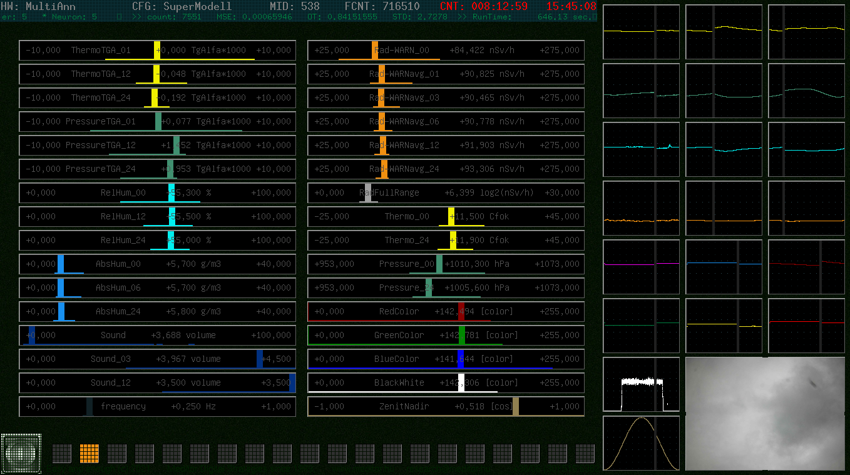The image size is (850, 475).
Task: Click the Pressure_24 hPa gauge
Action: (446, 288)
